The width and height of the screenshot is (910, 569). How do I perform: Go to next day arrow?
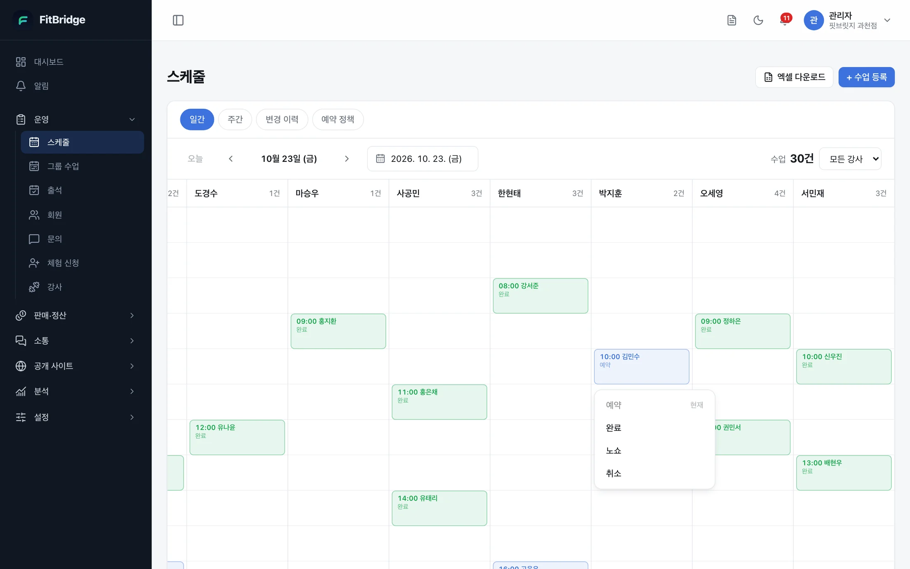347,158
